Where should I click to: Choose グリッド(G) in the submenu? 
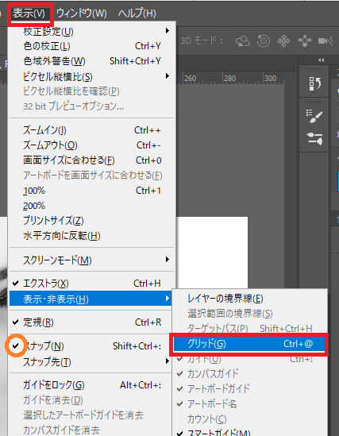click(x=249, y=344)
